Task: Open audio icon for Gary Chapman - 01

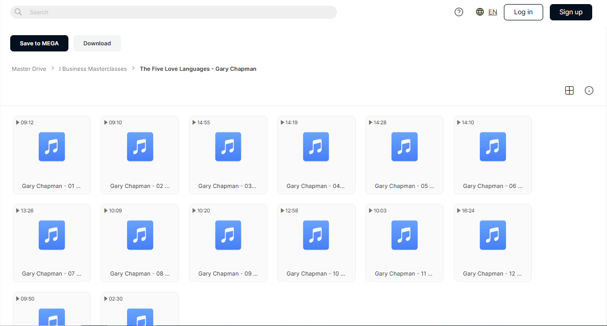Action: coord(52,147)
